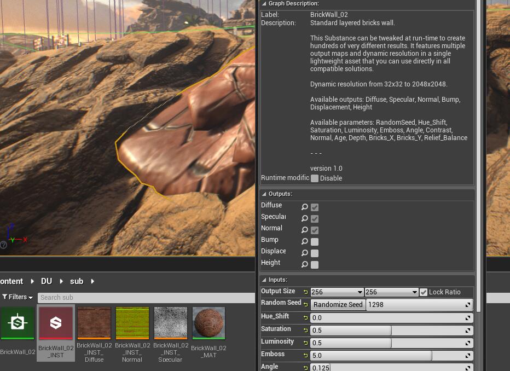Reset Angle to default value

pyautogui.click(x=305, y=368)
